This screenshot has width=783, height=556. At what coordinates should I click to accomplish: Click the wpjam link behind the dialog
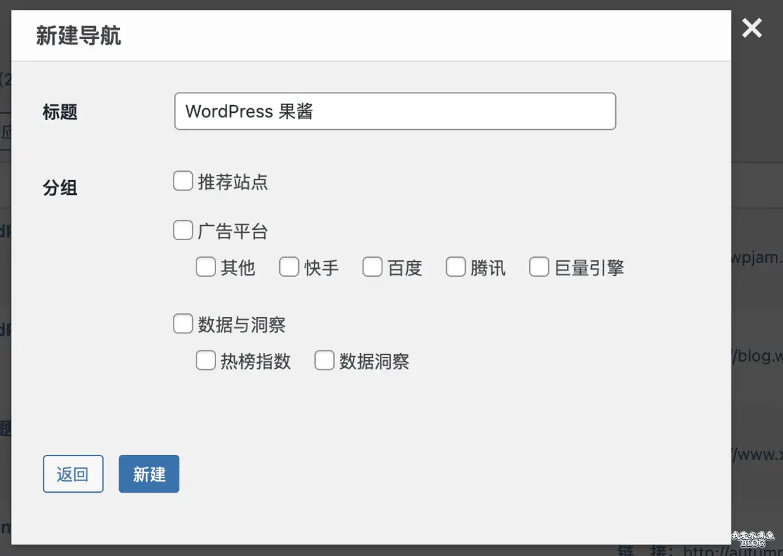tap(762, 258)
